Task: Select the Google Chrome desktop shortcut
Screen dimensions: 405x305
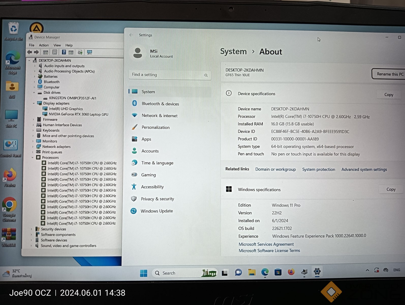Action: (x=9, y=209)
